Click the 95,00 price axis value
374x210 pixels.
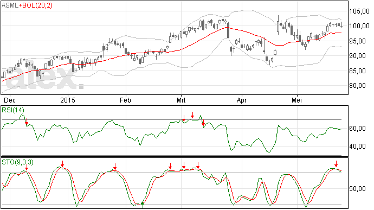pyautogui.click(x=357, y=41)
